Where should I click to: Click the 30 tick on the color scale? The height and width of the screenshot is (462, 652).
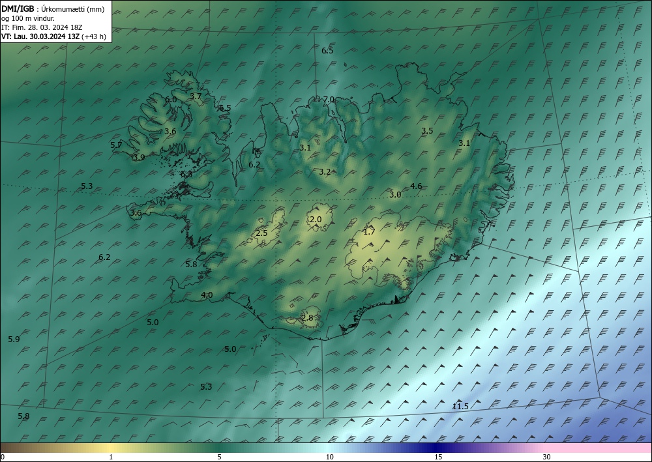click(547, 457)
